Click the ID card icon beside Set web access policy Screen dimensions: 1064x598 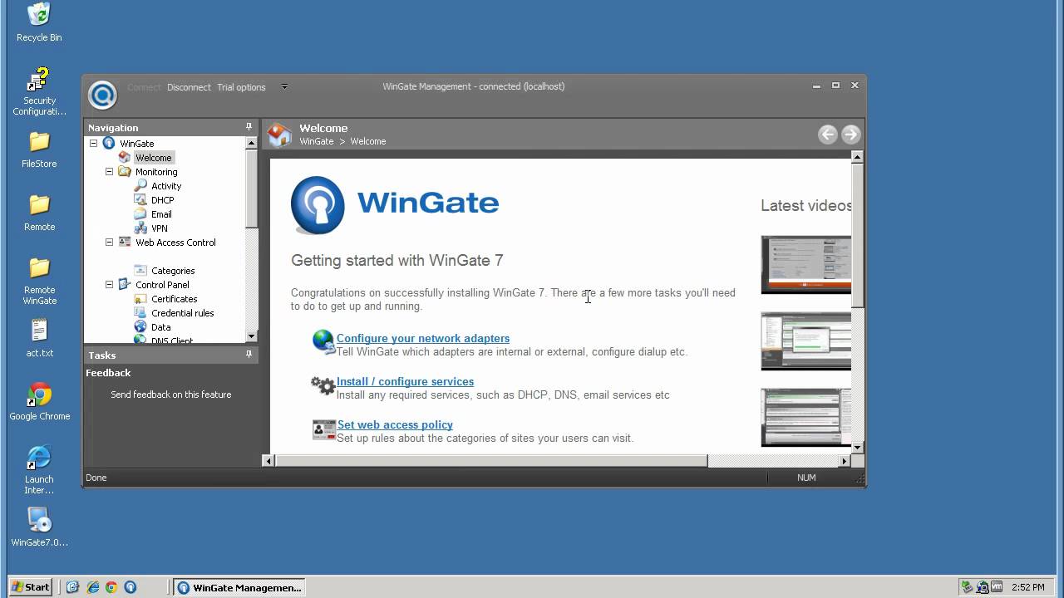pos(323,429)
